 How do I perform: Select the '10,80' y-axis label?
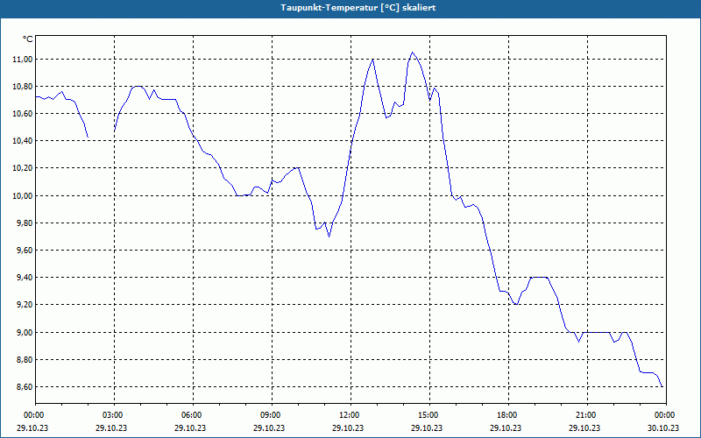[24, 87]
